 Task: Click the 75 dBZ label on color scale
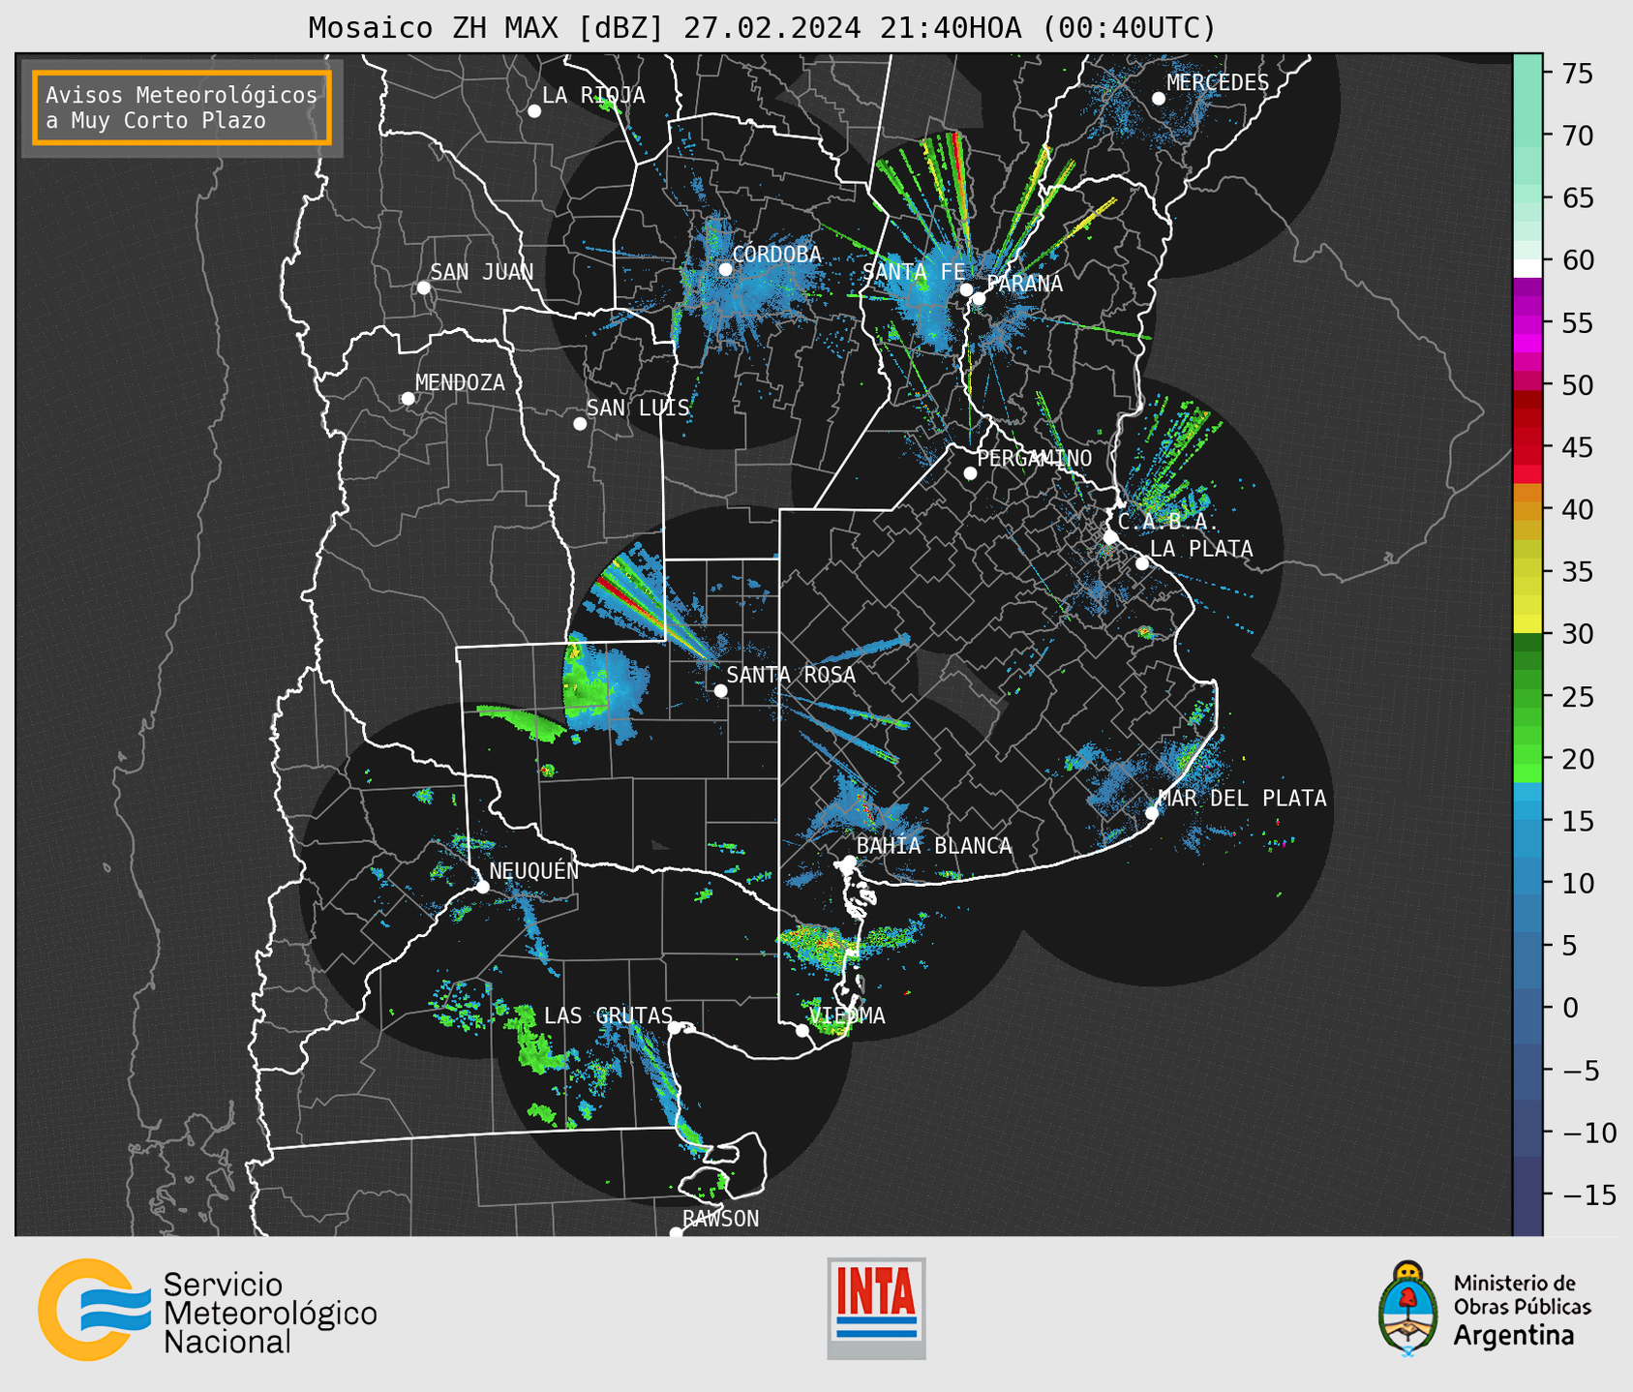click(x=1577, y=74)
